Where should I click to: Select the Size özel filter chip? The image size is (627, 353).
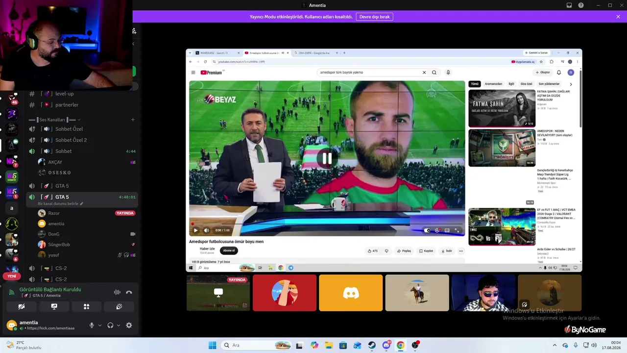point(526,84)
